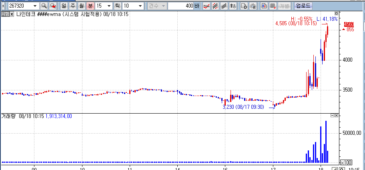Minimize the 거래량 volume panel

pos(333,116)
